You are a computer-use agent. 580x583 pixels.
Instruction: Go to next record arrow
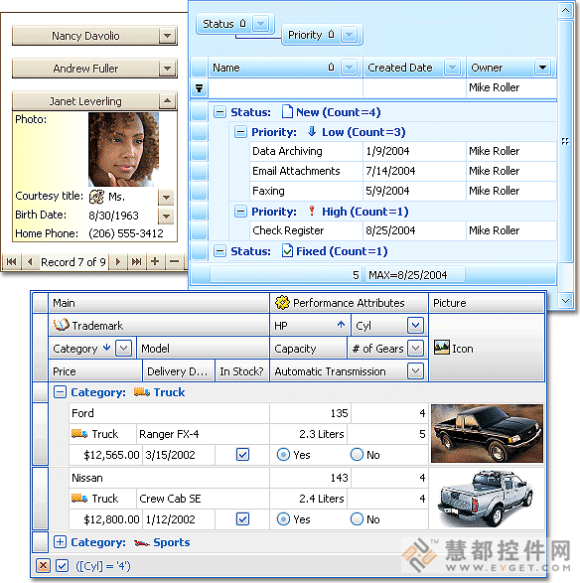(118, 262)
